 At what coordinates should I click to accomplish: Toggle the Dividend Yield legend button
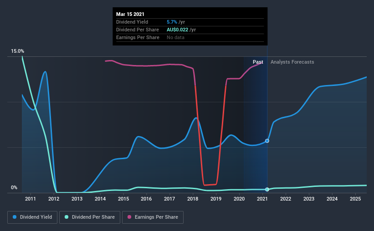click(x=32, y=217)
